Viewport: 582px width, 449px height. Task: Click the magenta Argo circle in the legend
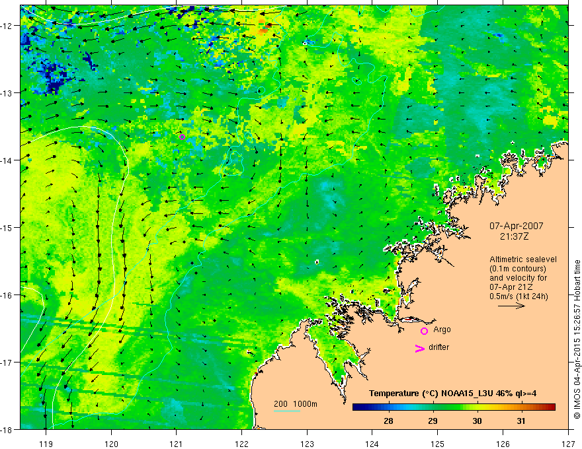point(424,331)
